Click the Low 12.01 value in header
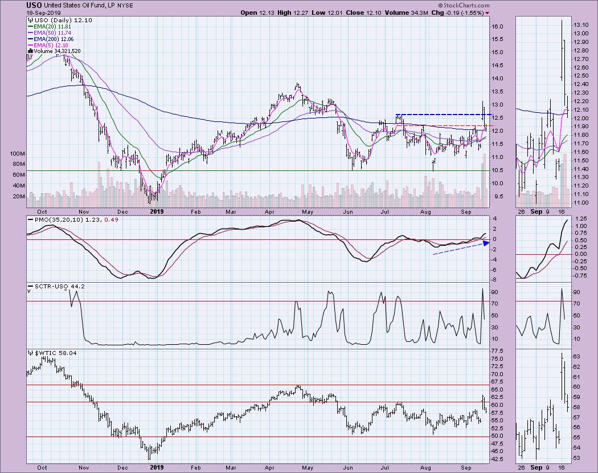 pos(327,13)
